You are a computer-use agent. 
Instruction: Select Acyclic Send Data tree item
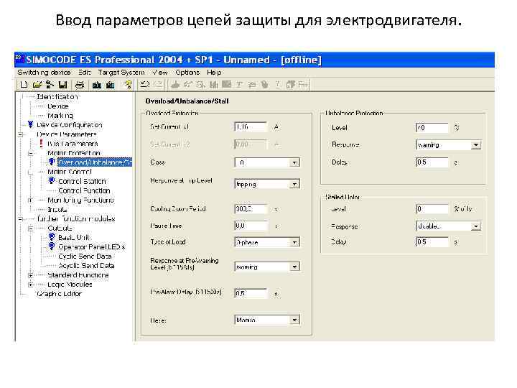(x=86, y=265)
